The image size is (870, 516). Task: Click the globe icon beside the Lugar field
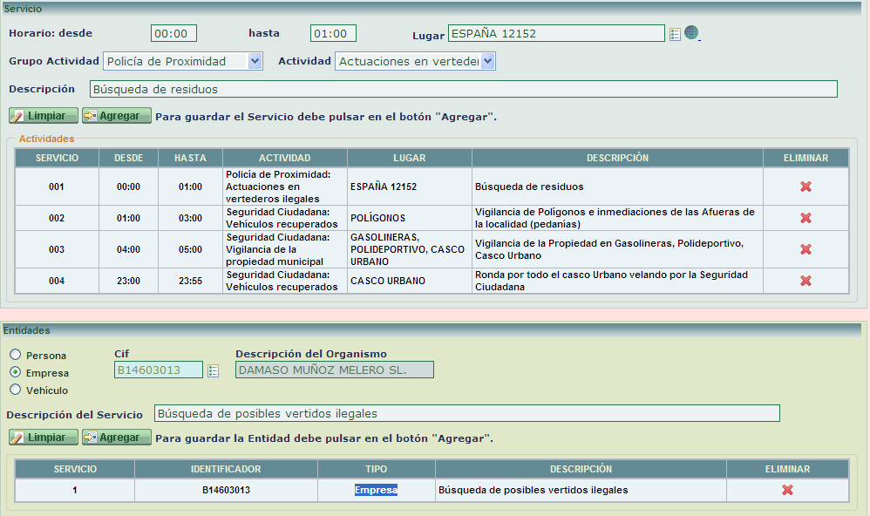pos(690,33)
